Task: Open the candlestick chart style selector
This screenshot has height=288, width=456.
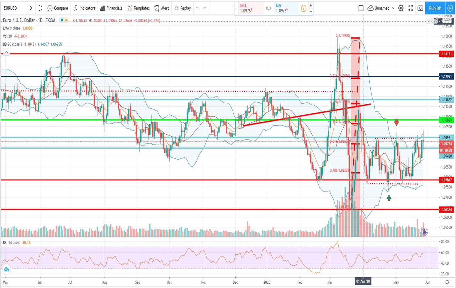Action: click(x=40, y=8)
